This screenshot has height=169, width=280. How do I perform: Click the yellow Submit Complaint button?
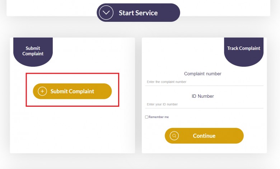click(x=72, y=91)
